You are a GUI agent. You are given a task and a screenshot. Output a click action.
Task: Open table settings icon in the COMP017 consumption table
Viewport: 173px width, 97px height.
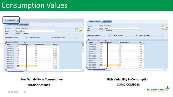click(83, 44)
